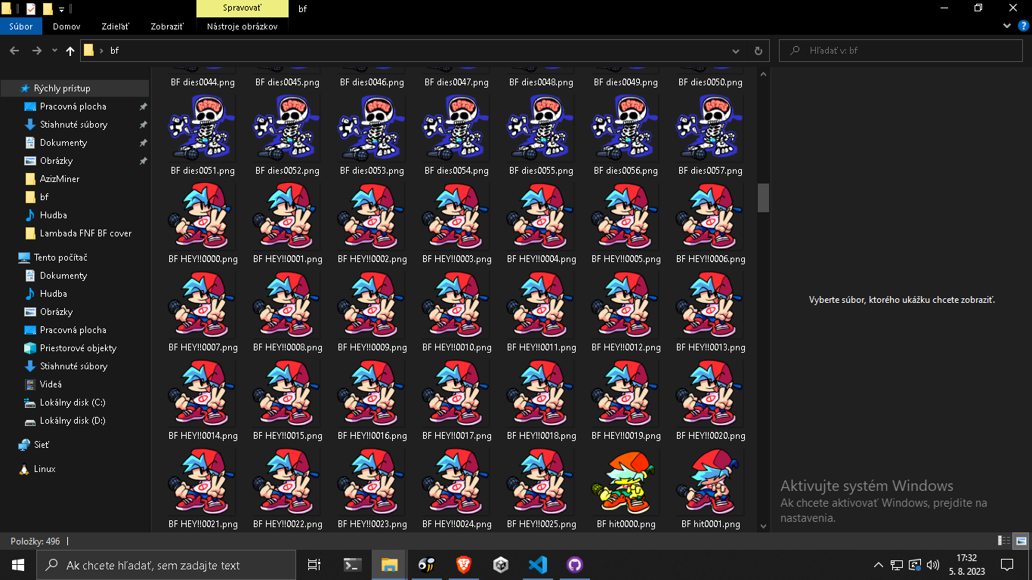1032x580 pixels.
Task: Expand address bar history dropdown
Action: coord(736,51)
